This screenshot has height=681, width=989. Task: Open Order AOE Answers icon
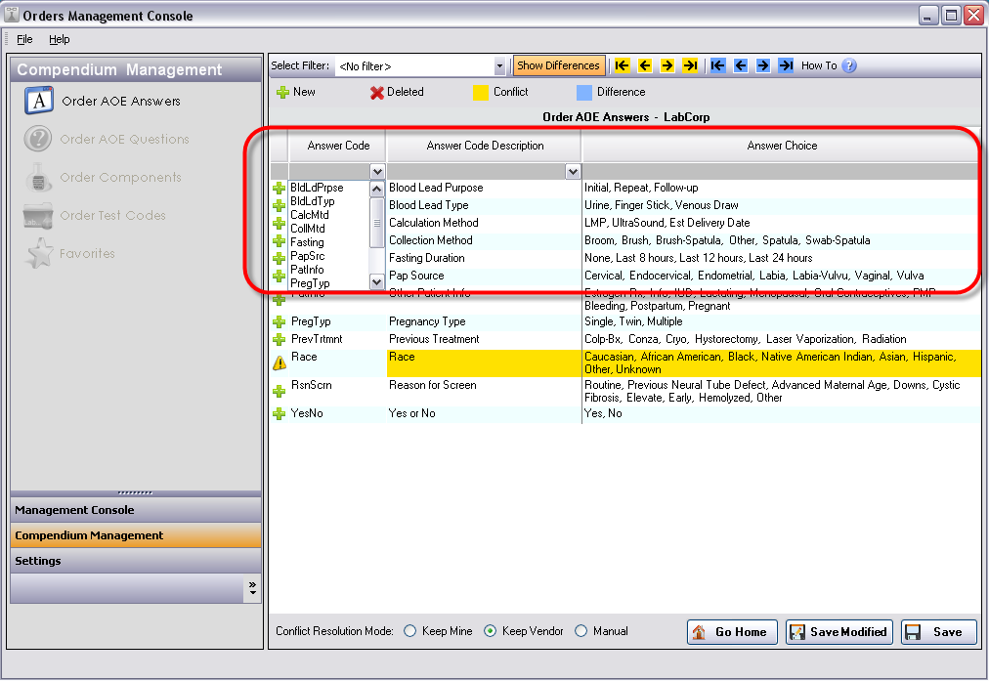click(x=39, y=101)
